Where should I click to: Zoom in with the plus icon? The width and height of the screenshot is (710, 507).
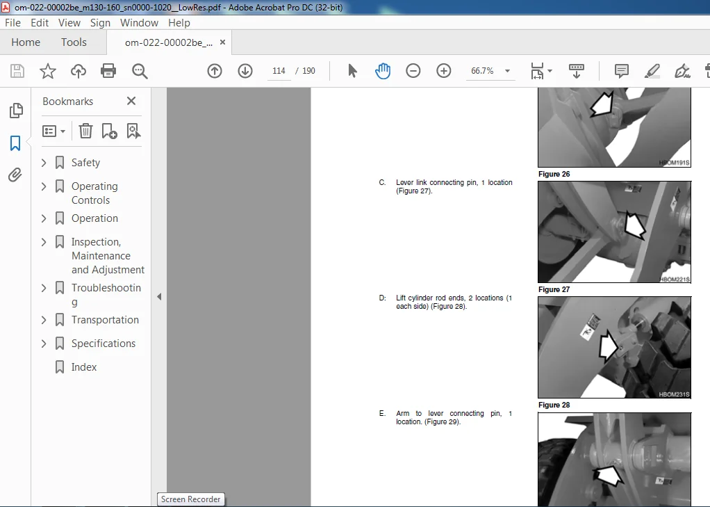tap(444, 71)
